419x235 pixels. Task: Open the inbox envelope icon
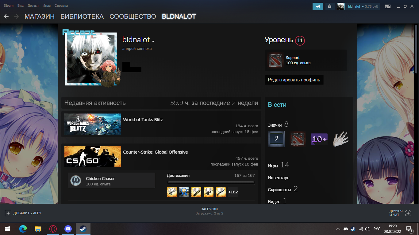click(330, 6)
